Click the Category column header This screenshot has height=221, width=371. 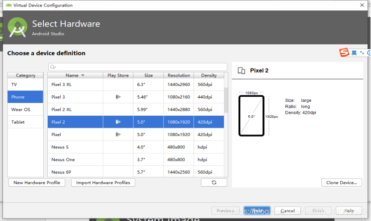tap(25, 75)
